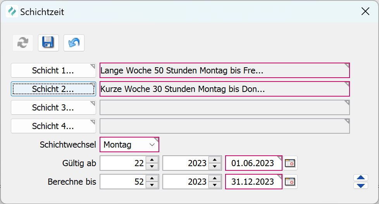
Task: Choose the Schicht 3... button
Action: [53, 107]
